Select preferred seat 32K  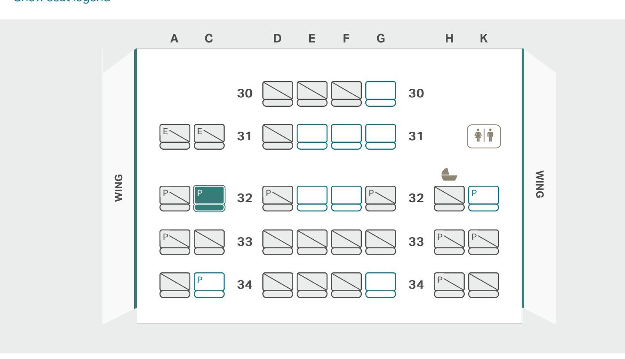click(483, 198)
